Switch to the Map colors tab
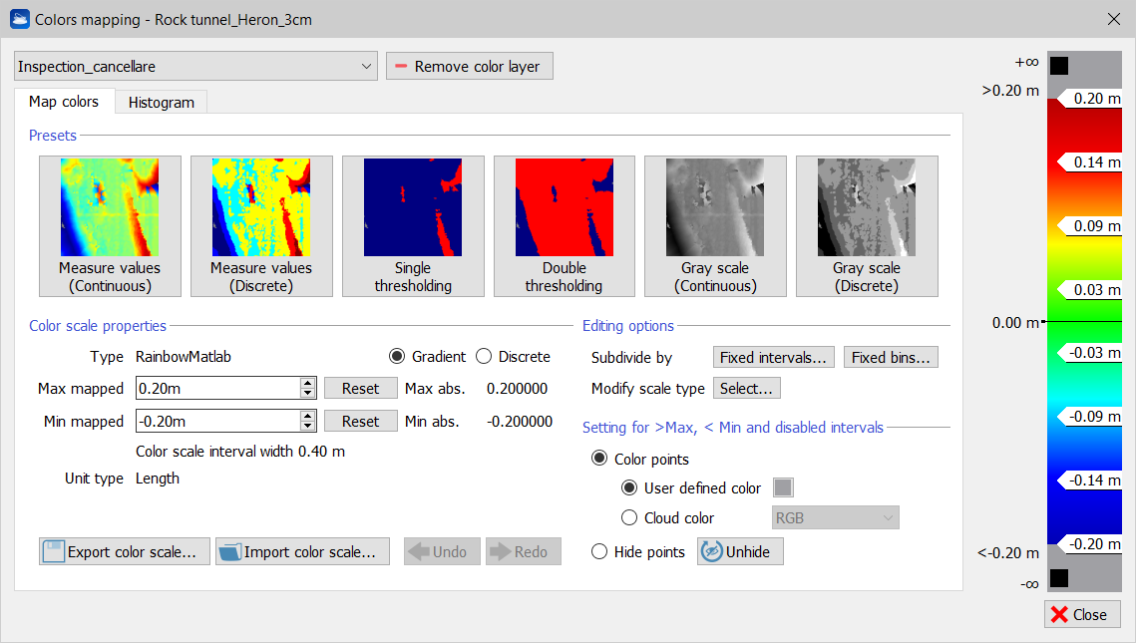Viewport: 1136px width, 643px height. click(64, 102)
